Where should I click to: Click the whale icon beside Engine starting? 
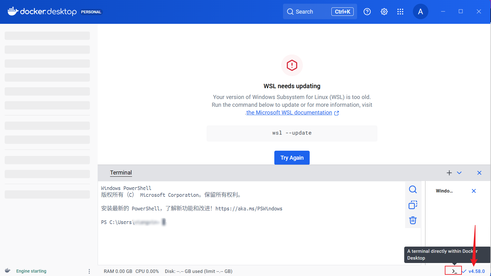tap(8, 271)
